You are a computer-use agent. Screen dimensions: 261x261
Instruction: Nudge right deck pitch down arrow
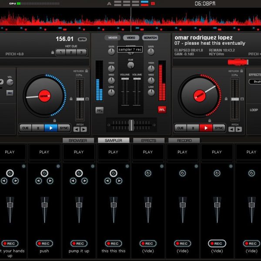pyautogui.click(x=231, y=129)
